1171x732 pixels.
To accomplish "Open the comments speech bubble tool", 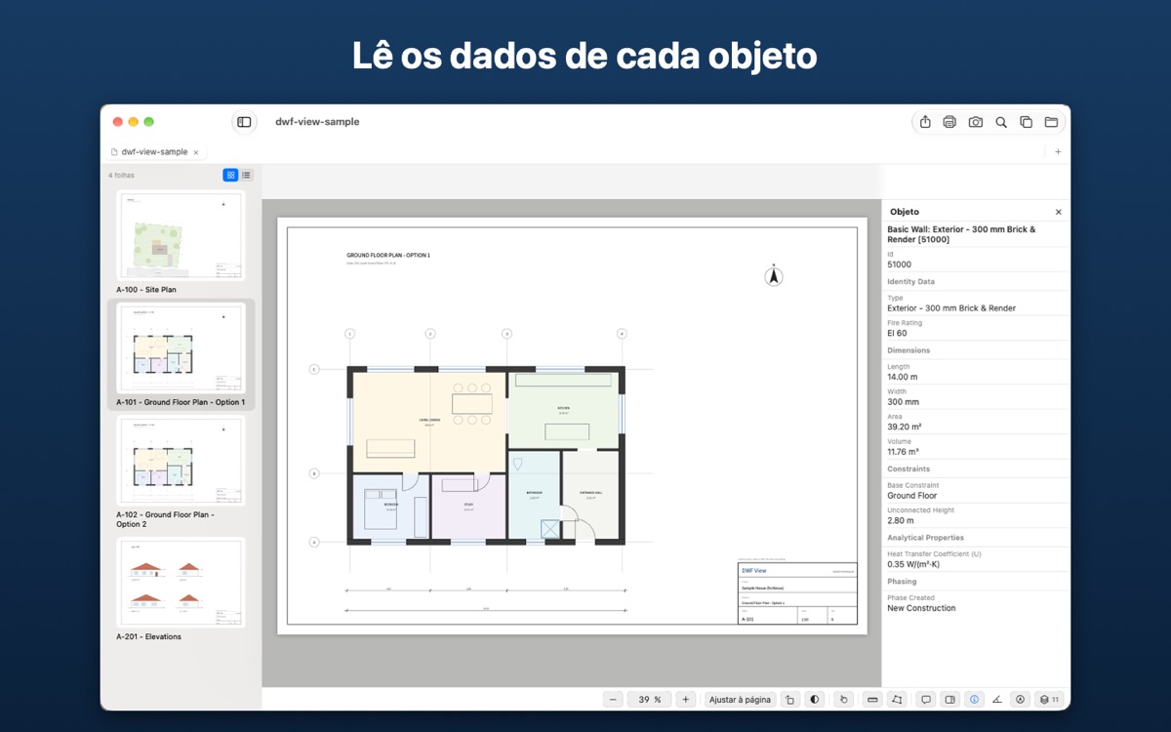I will coord(926,699).
